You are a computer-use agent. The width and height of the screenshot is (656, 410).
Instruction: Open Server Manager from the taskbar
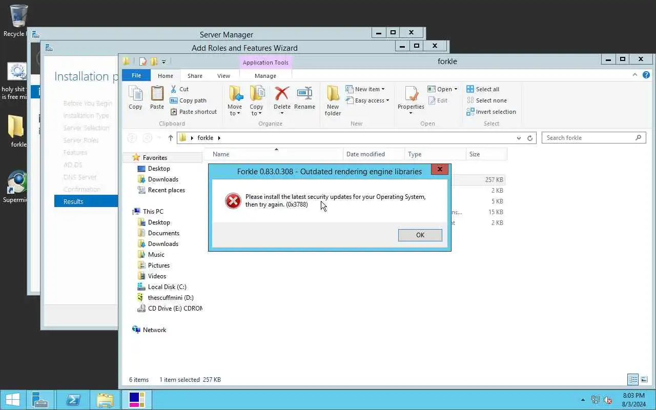tap(40, 400)
